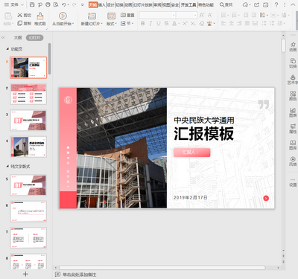Viewport: 298px width, 279px height.
Task: Open the numbered list dropdown arrow
Action: [238, 16]
